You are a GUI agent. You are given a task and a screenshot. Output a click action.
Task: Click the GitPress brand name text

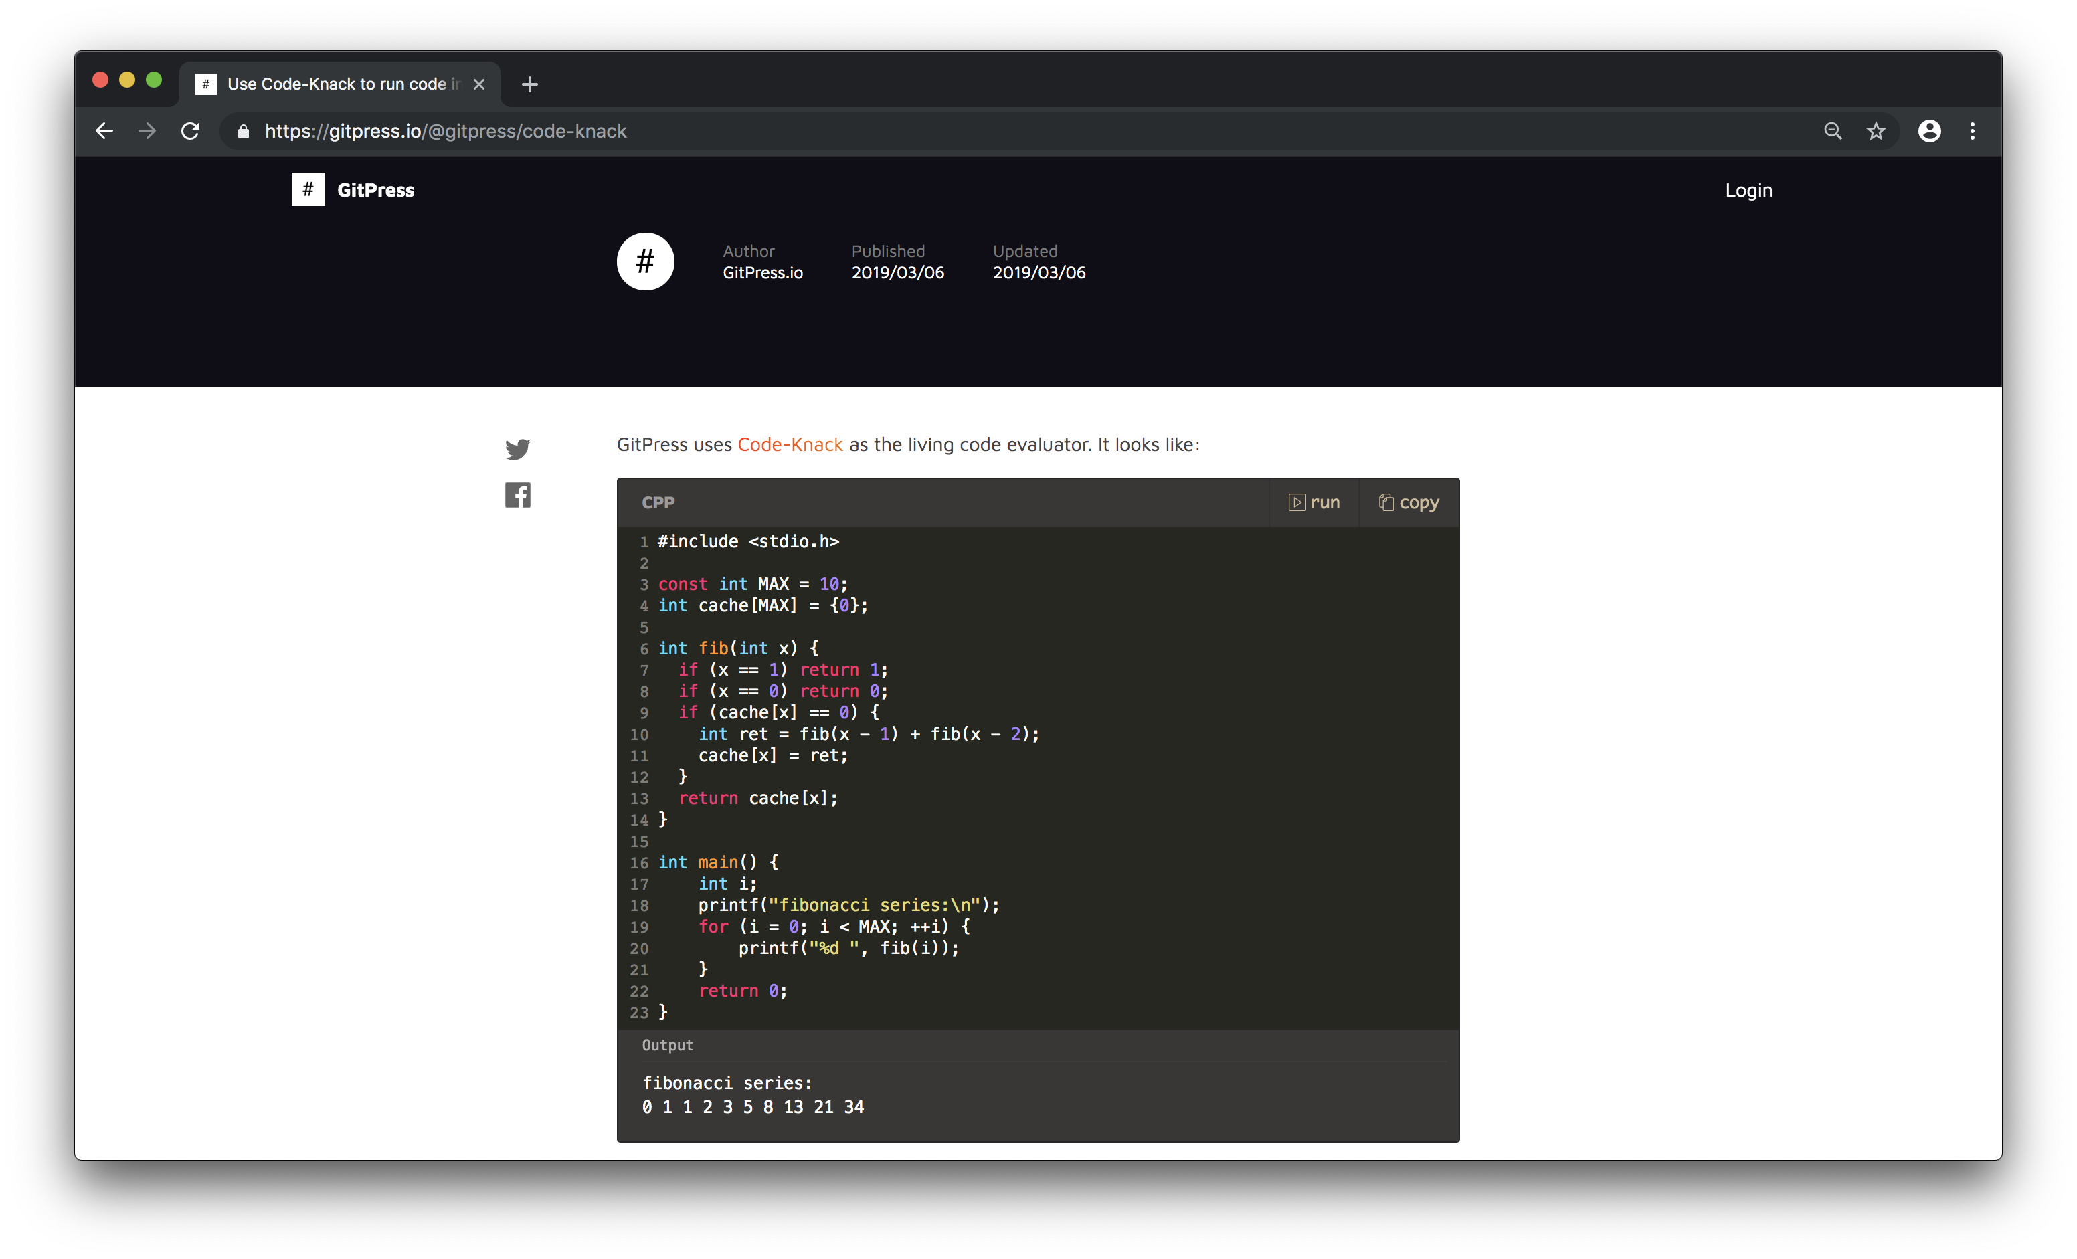(x=375, y=191)
